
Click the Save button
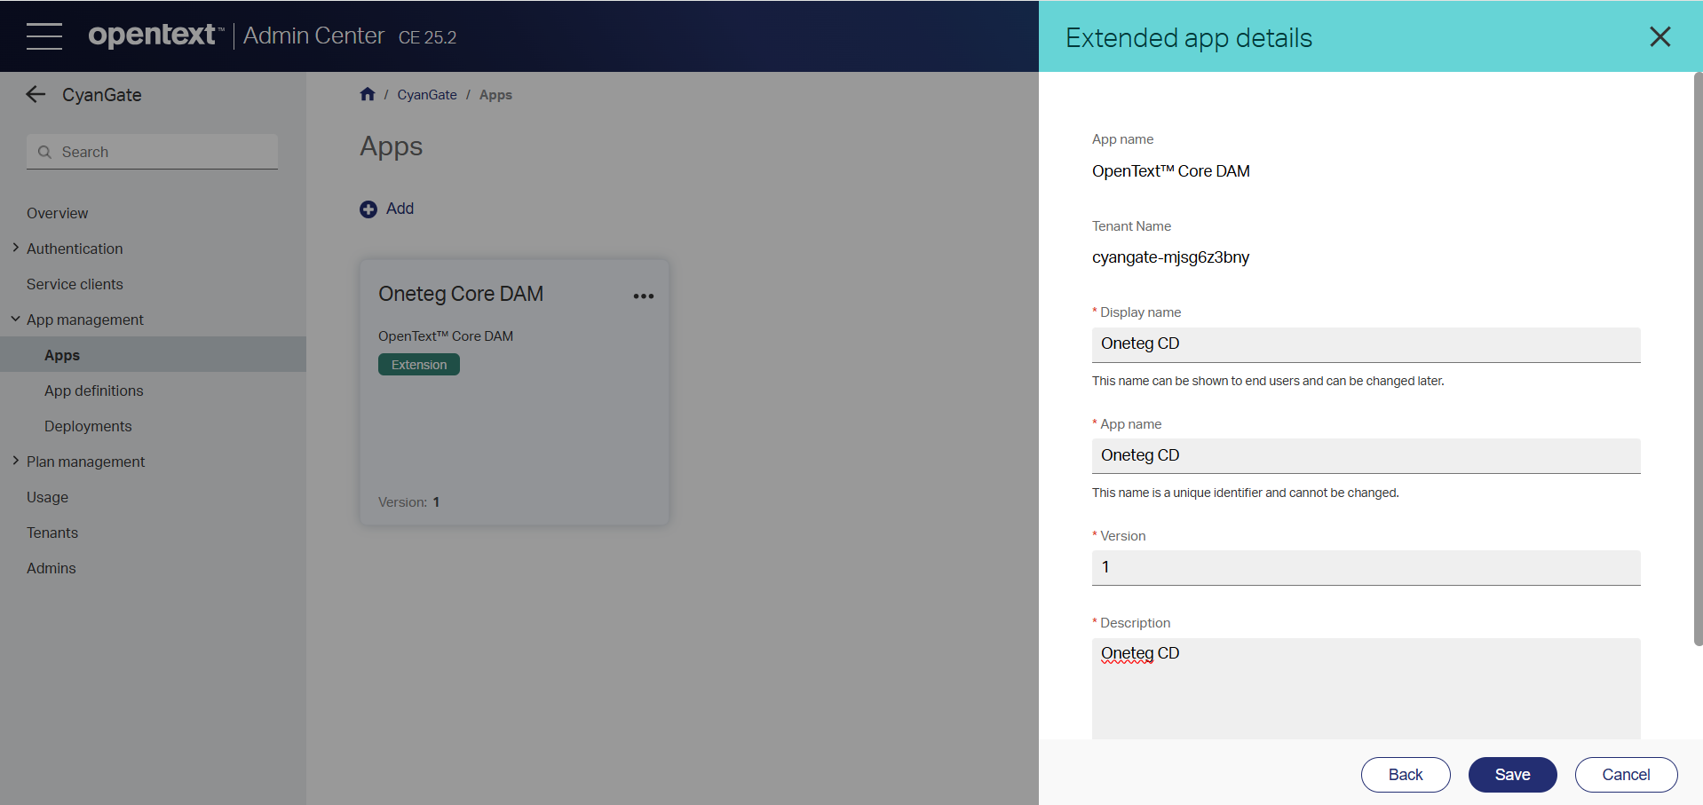pyautogui.click(x=1511, y=775)
